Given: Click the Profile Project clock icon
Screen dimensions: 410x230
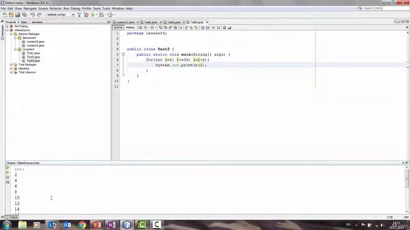Looking at the screenshot, I should pos(110,15).
